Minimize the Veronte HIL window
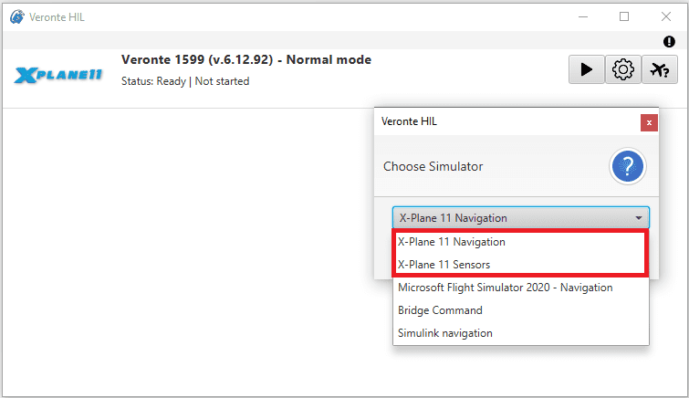 click(583, 16)
